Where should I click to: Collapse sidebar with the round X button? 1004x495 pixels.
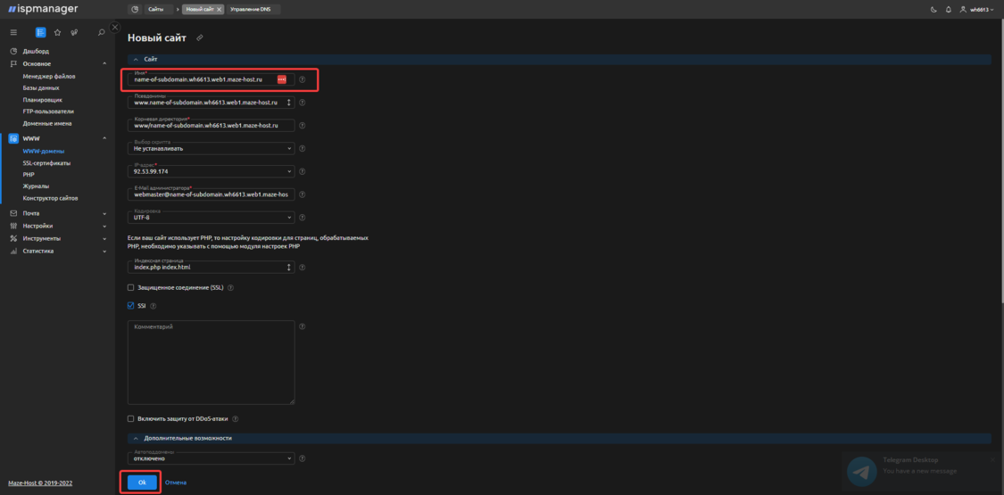tap(115, 28)
